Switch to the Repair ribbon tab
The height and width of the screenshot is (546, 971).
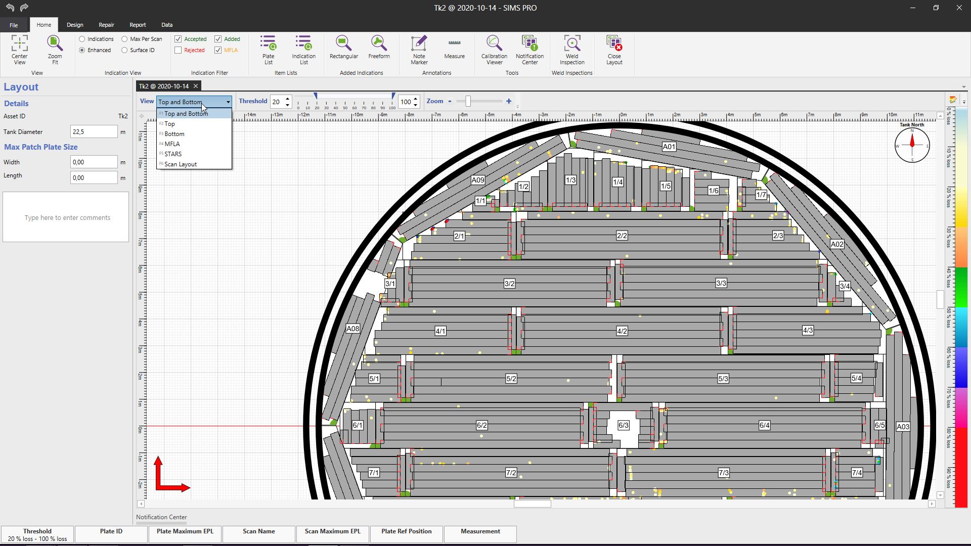click(106, 25)
